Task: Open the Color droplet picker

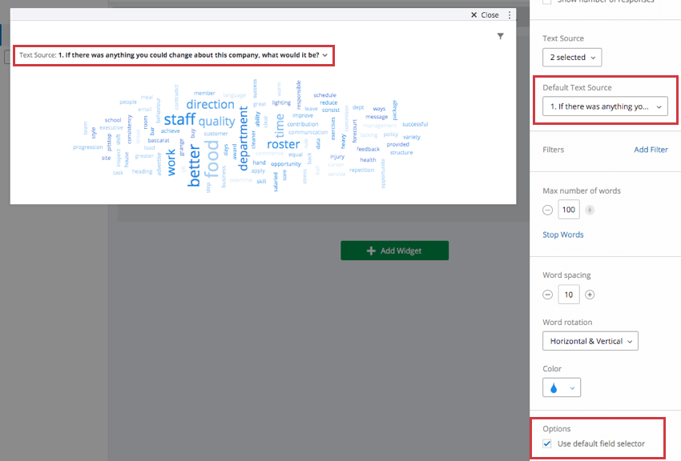Action: coord(561,387)
